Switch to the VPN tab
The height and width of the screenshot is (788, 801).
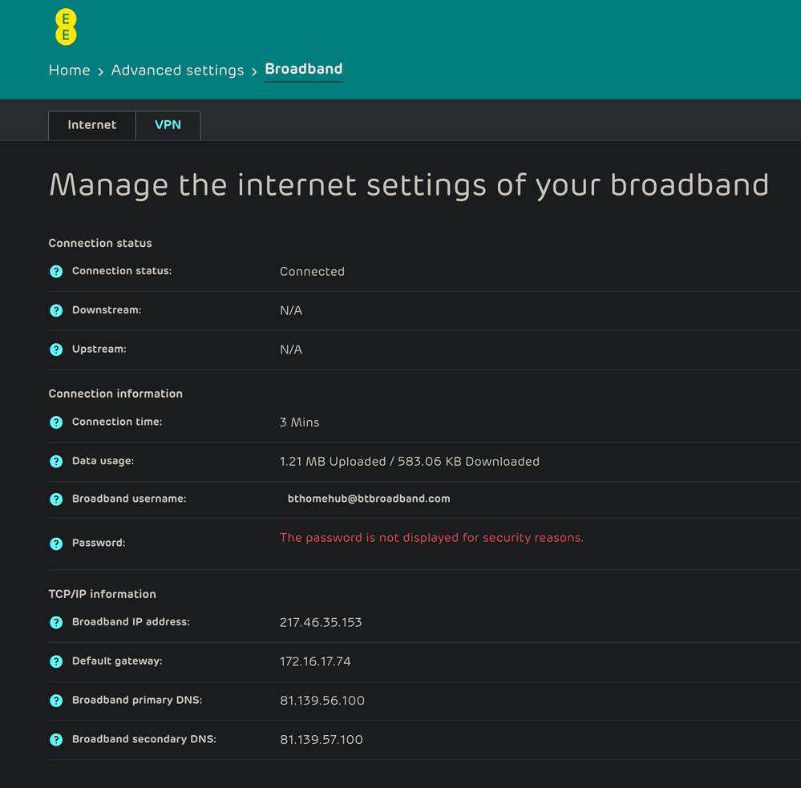pos(168,125)
